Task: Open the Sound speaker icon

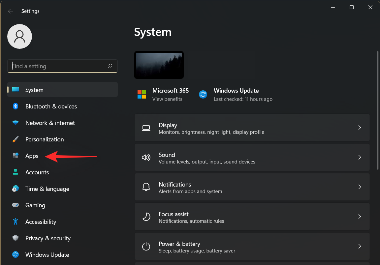Action: (x=146, y=157)
